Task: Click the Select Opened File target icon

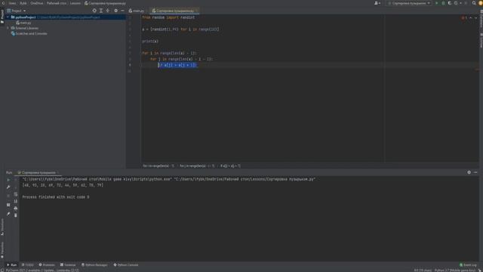Action: 94,11
